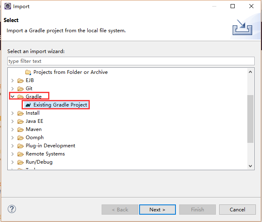Viewport: 262px width, 222px height.
Task: Expand the Java EE category
Action: click(x=13, y=121)
